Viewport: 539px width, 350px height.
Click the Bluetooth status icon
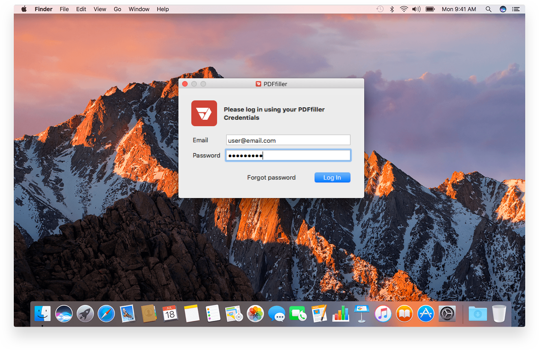pos(392,9)
